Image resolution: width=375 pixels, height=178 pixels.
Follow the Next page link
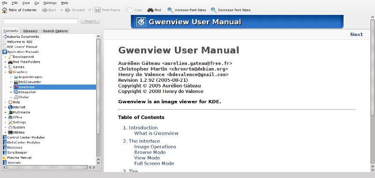[356, 34]
